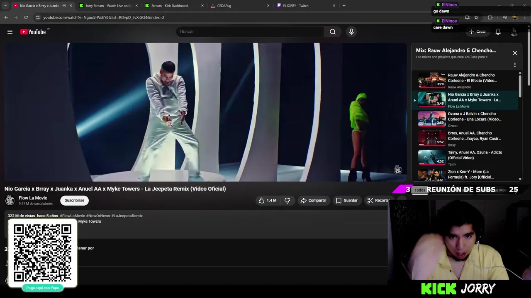Click the main video player area
Image resolution: width=531 pixels, height=298 pixels.
coord(206,112)
